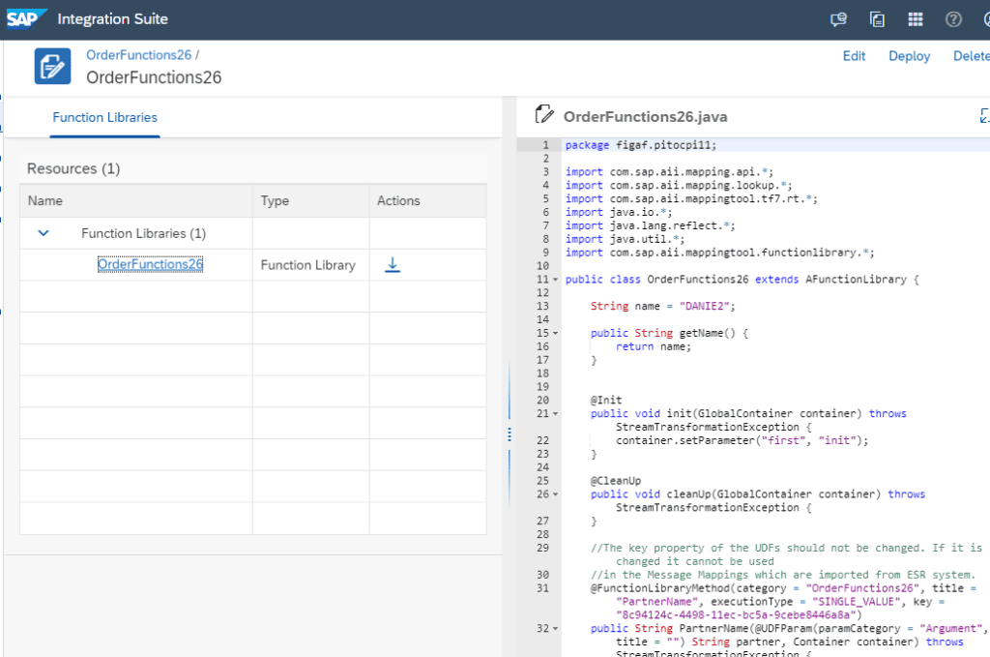The width and height of the screenshot is (990, 657).
Task: Open the feedback chat icon in header
Action: click(x=838, y=19)
